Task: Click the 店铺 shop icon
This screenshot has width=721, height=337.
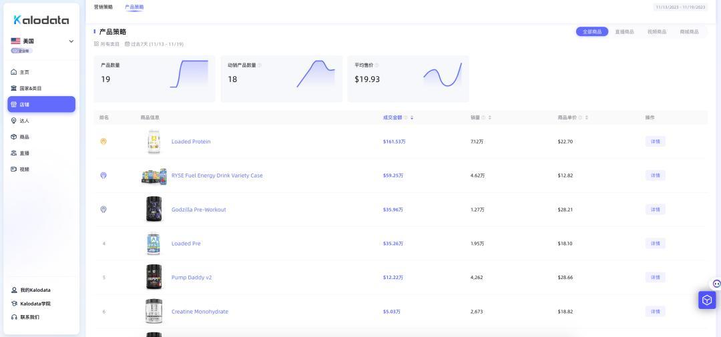Action: [14, 104]
